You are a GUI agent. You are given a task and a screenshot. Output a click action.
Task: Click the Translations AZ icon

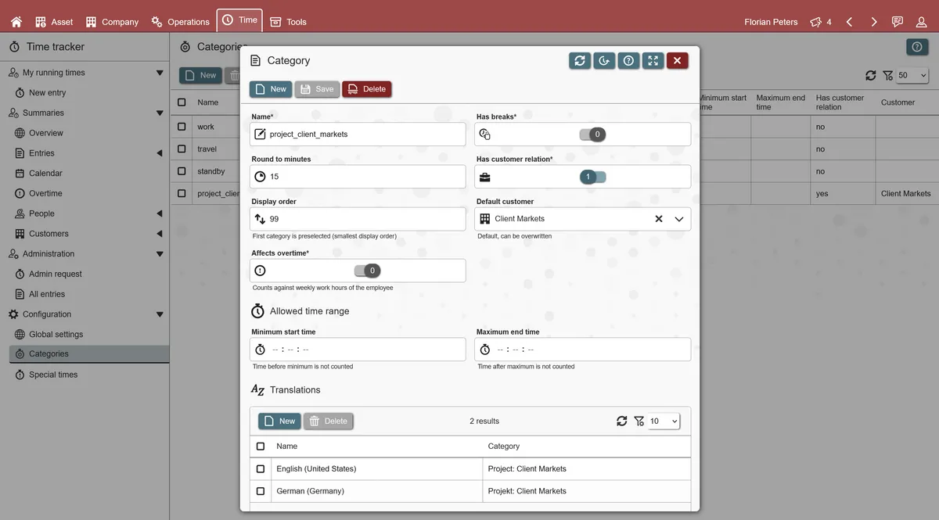pos(257,389)
